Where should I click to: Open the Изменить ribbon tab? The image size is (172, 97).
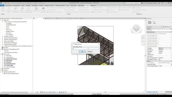[x=93, y=5]
